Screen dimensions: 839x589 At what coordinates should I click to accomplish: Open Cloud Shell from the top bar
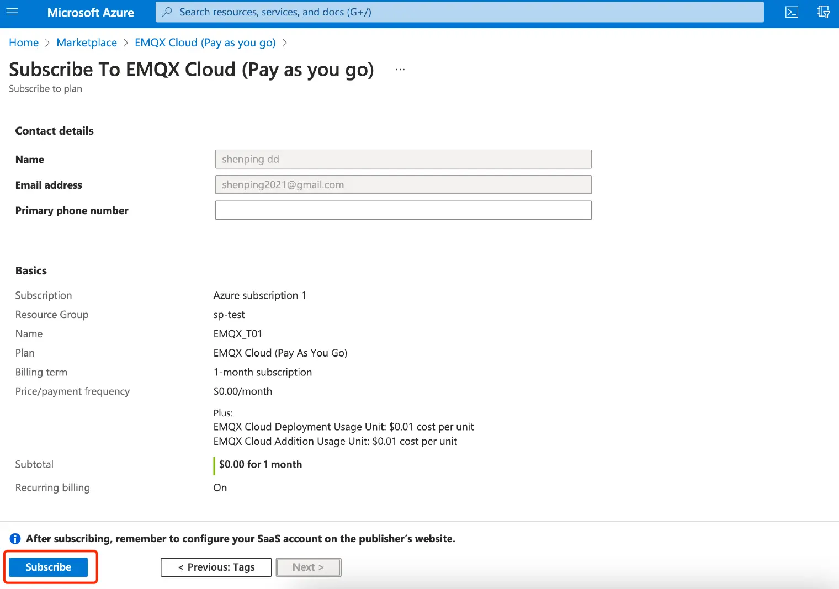(792, 12)
